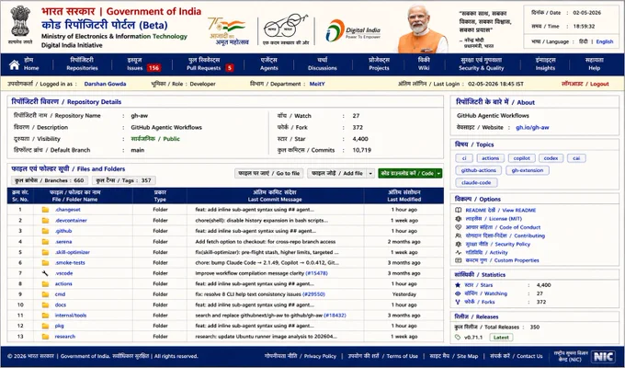625x368 pixels.
Task: Click the tag icon beside v0.71.1
Action: tap(458, 338)
